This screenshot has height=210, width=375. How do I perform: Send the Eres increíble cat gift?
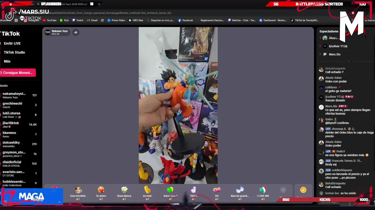(78, 193)
